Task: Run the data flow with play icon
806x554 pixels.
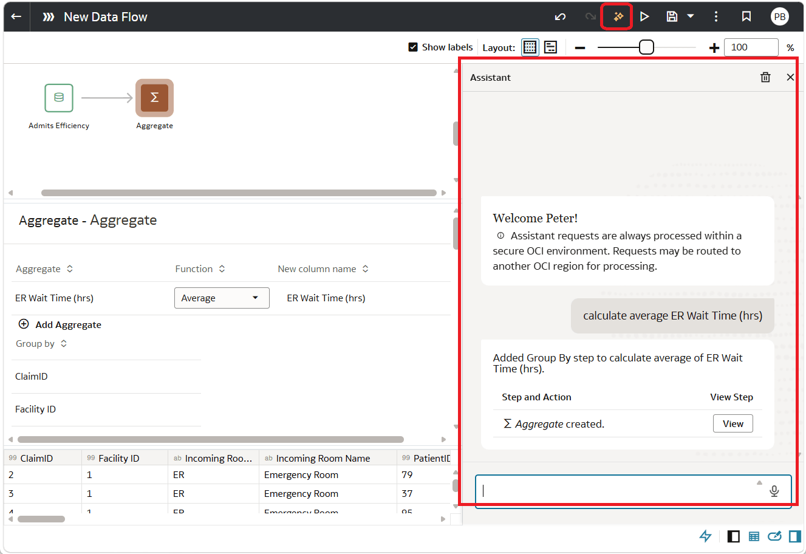Action: (x=644, y=16)
